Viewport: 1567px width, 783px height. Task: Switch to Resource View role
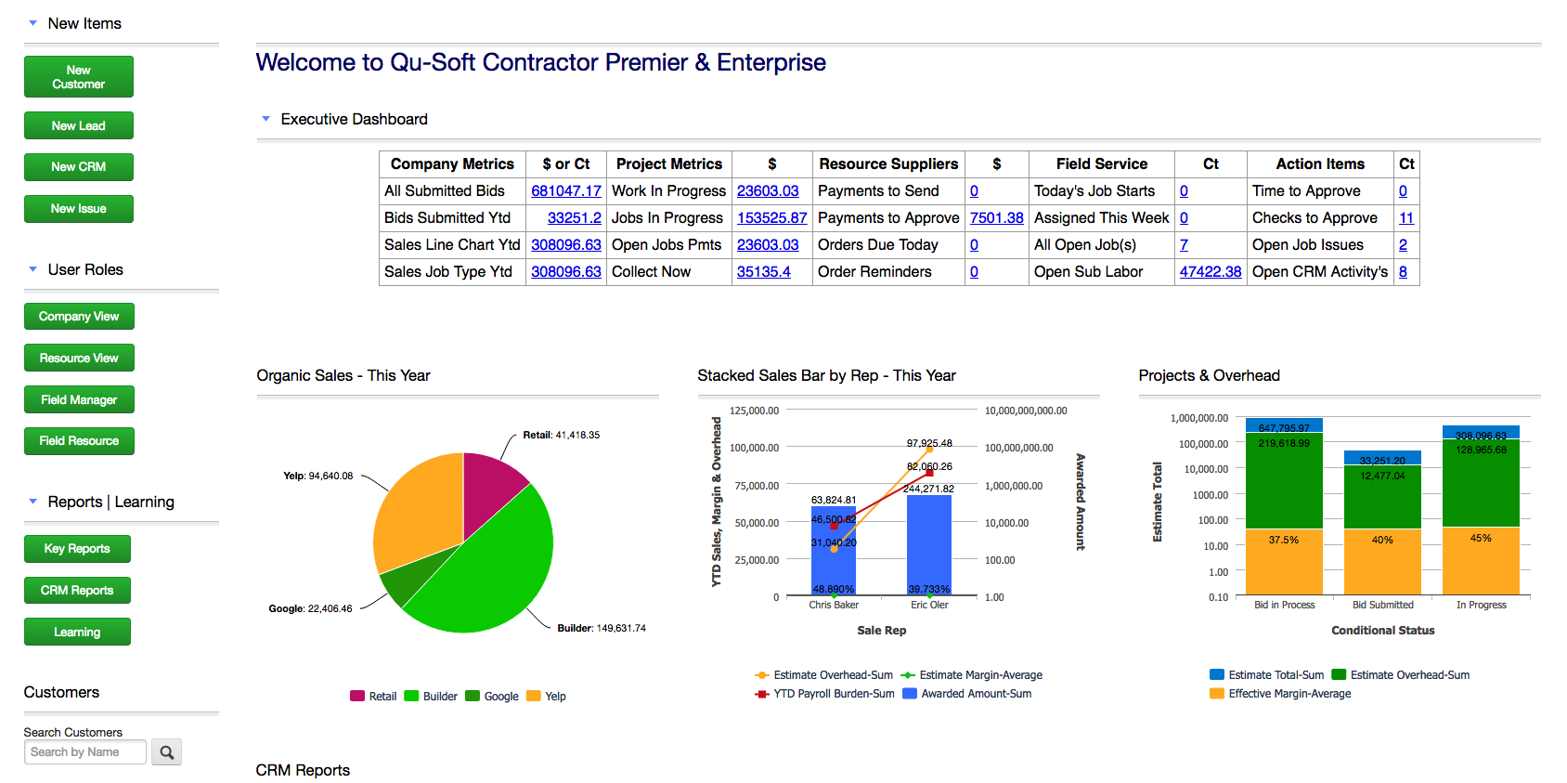79,359
